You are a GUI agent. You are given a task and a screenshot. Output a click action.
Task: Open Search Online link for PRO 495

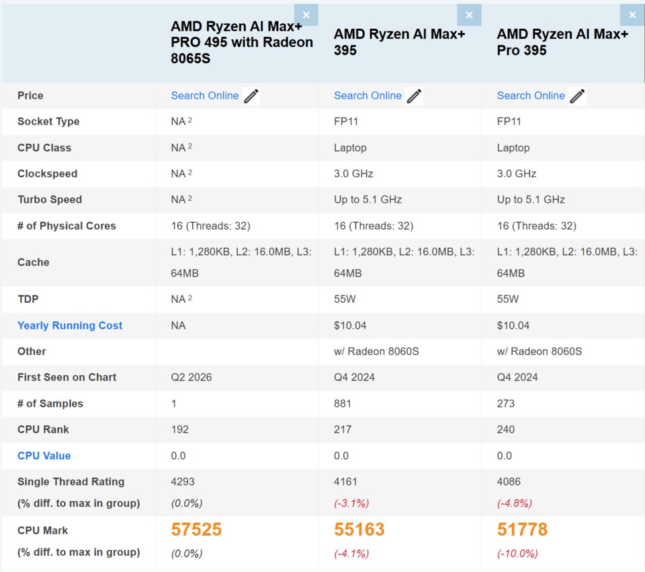[x=204, y=95]
